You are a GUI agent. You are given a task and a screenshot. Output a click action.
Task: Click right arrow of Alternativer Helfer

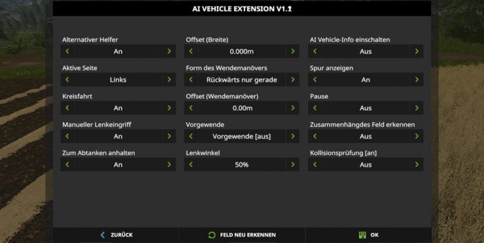tap(169, 52)
